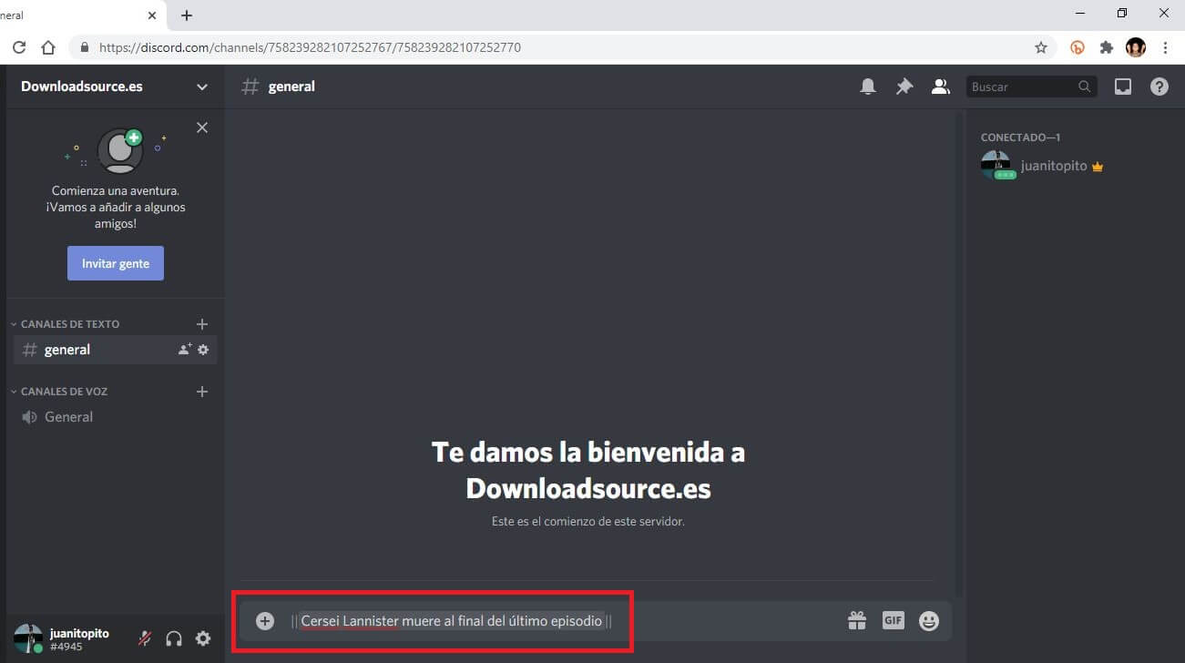This screenshot has width=1185, height=663.
Task: Dismiss the invite friends card
Action: (202, 127)
